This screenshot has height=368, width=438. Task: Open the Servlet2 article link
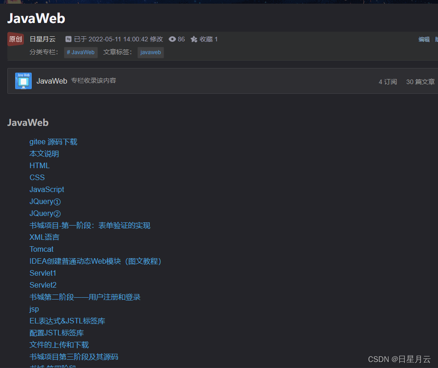43,285
